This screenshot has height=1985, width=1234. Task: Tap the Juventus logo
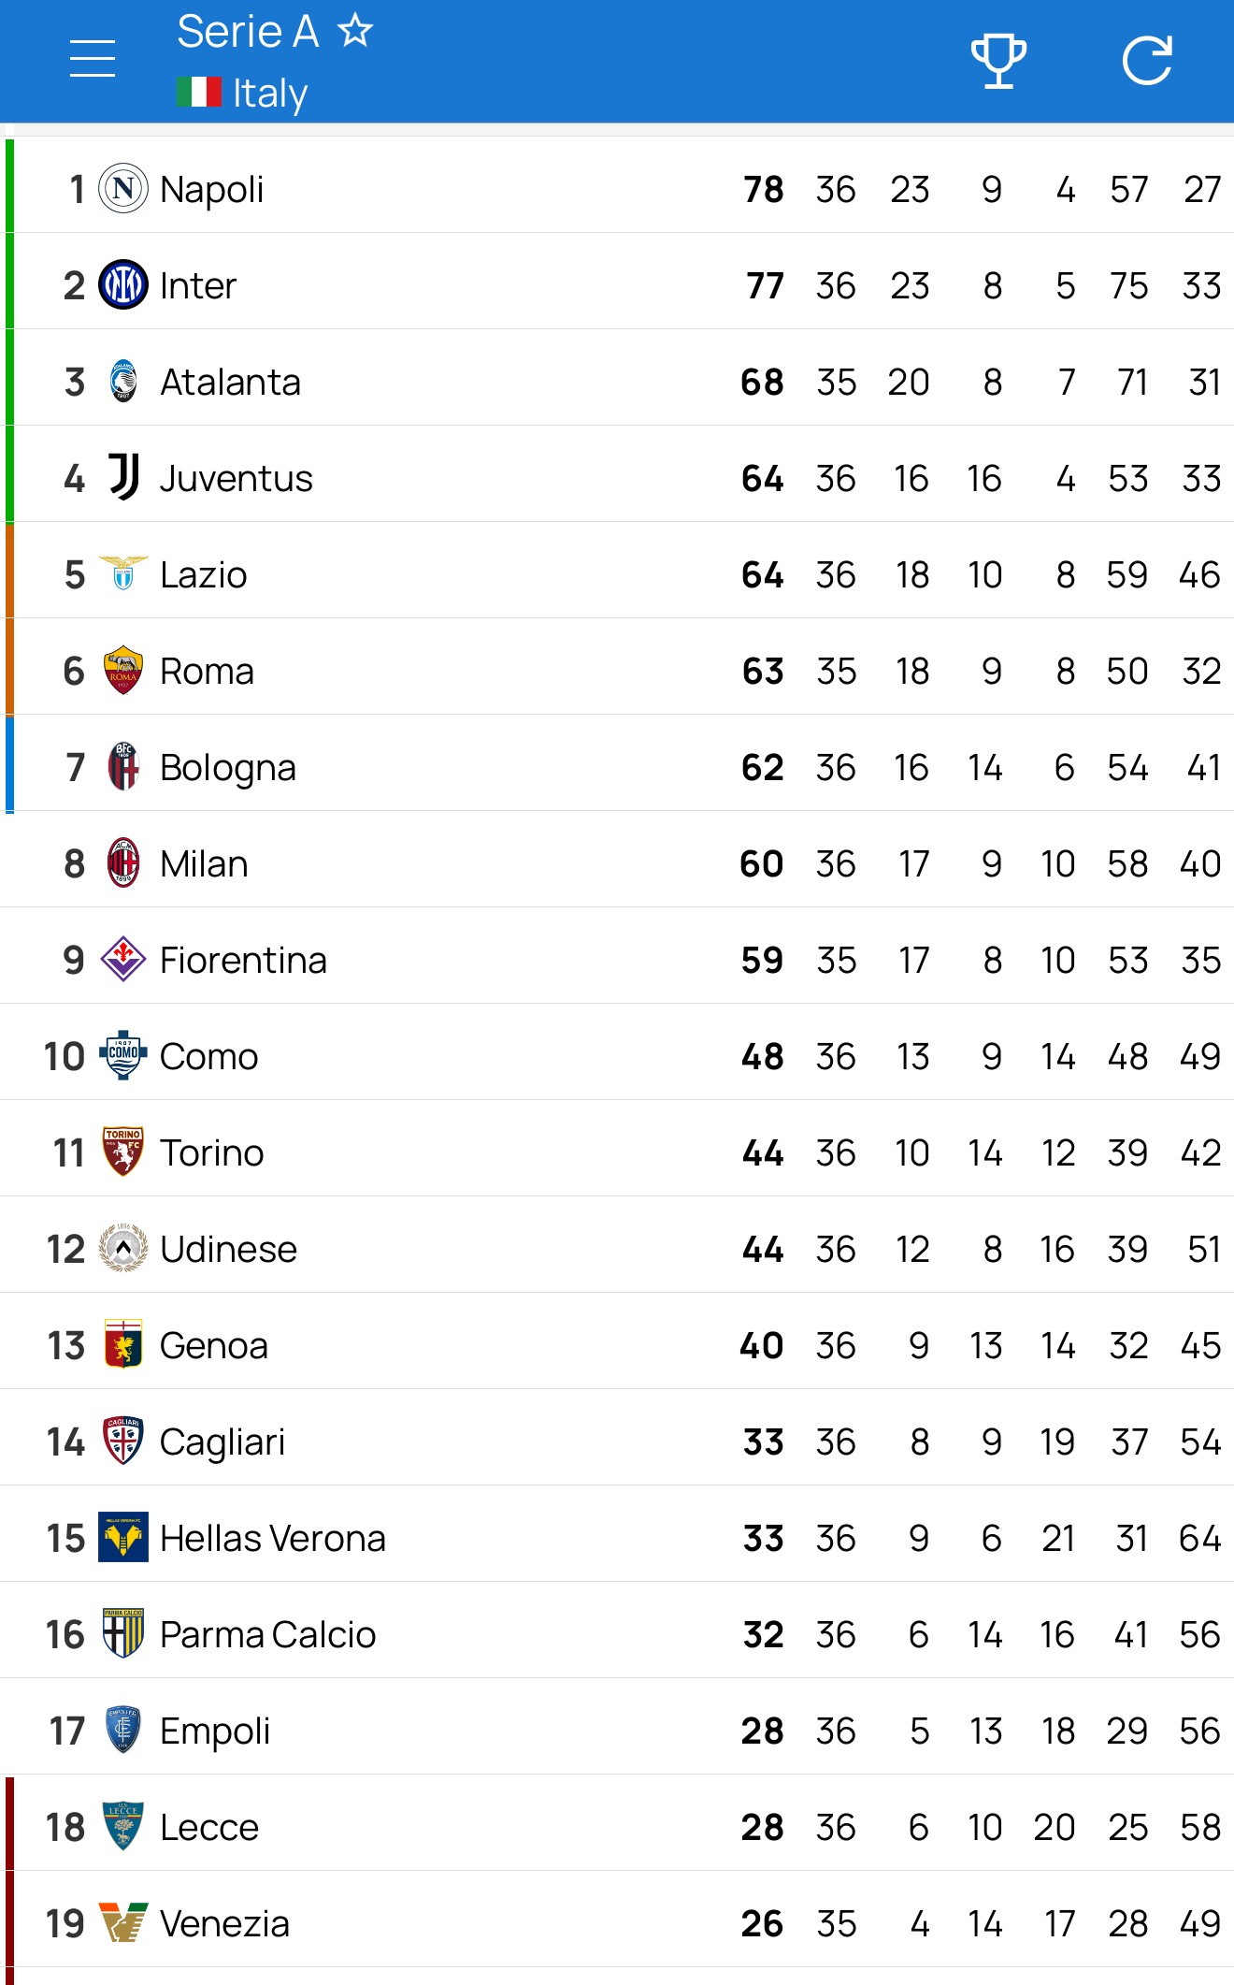(x=123, y=477)
